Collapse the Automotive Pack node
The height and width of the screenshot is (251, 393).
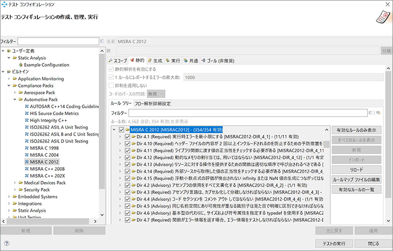15,100
